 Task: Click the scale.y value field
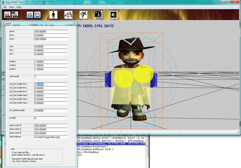[x=51, y=65]
